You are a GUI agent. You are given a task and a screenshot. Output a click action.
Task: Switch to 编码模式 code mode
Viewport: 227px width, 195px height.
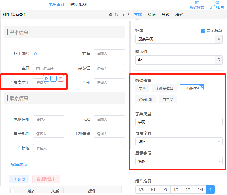click(x=197, y=5)
